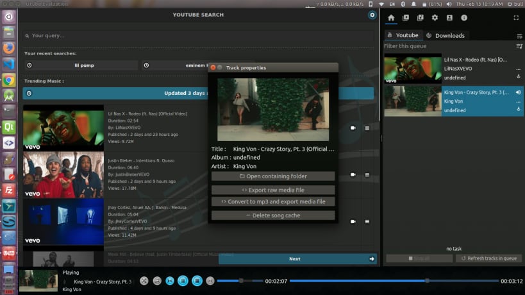Screen dimensions: 525x295
Task: Click Open containing folder button
Action: click(x=273, y=176)
